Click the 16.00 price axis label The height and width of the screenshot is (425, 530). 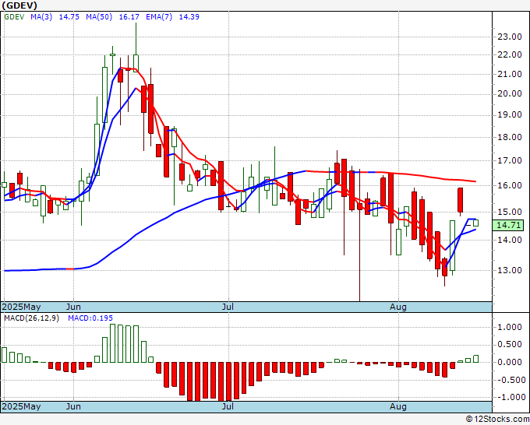(510, 185)
